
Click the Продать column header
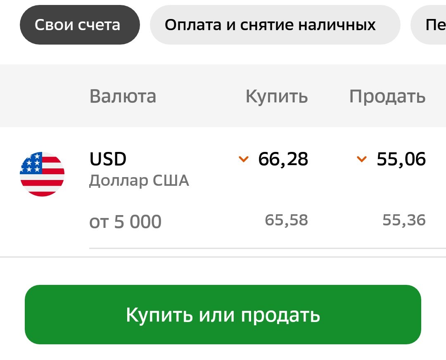pyautogui.click(x=387, y=97)
